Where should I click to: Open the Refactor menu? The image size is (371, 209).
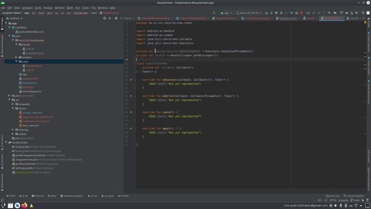(60, 8)
